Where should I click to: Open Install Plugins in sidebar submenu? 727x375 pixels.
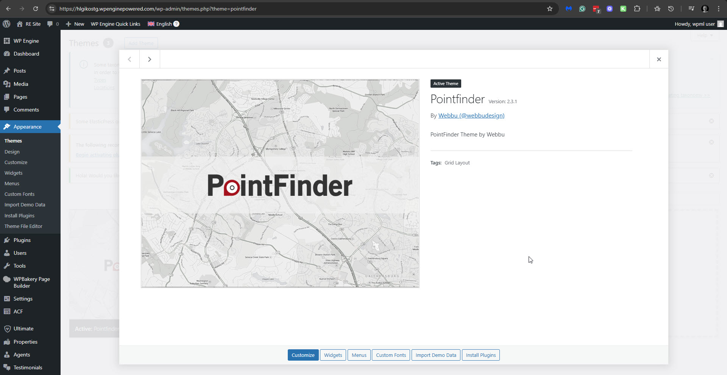tap(19, 215)
